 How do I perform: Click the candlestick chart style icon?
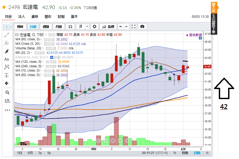[80, 26]
